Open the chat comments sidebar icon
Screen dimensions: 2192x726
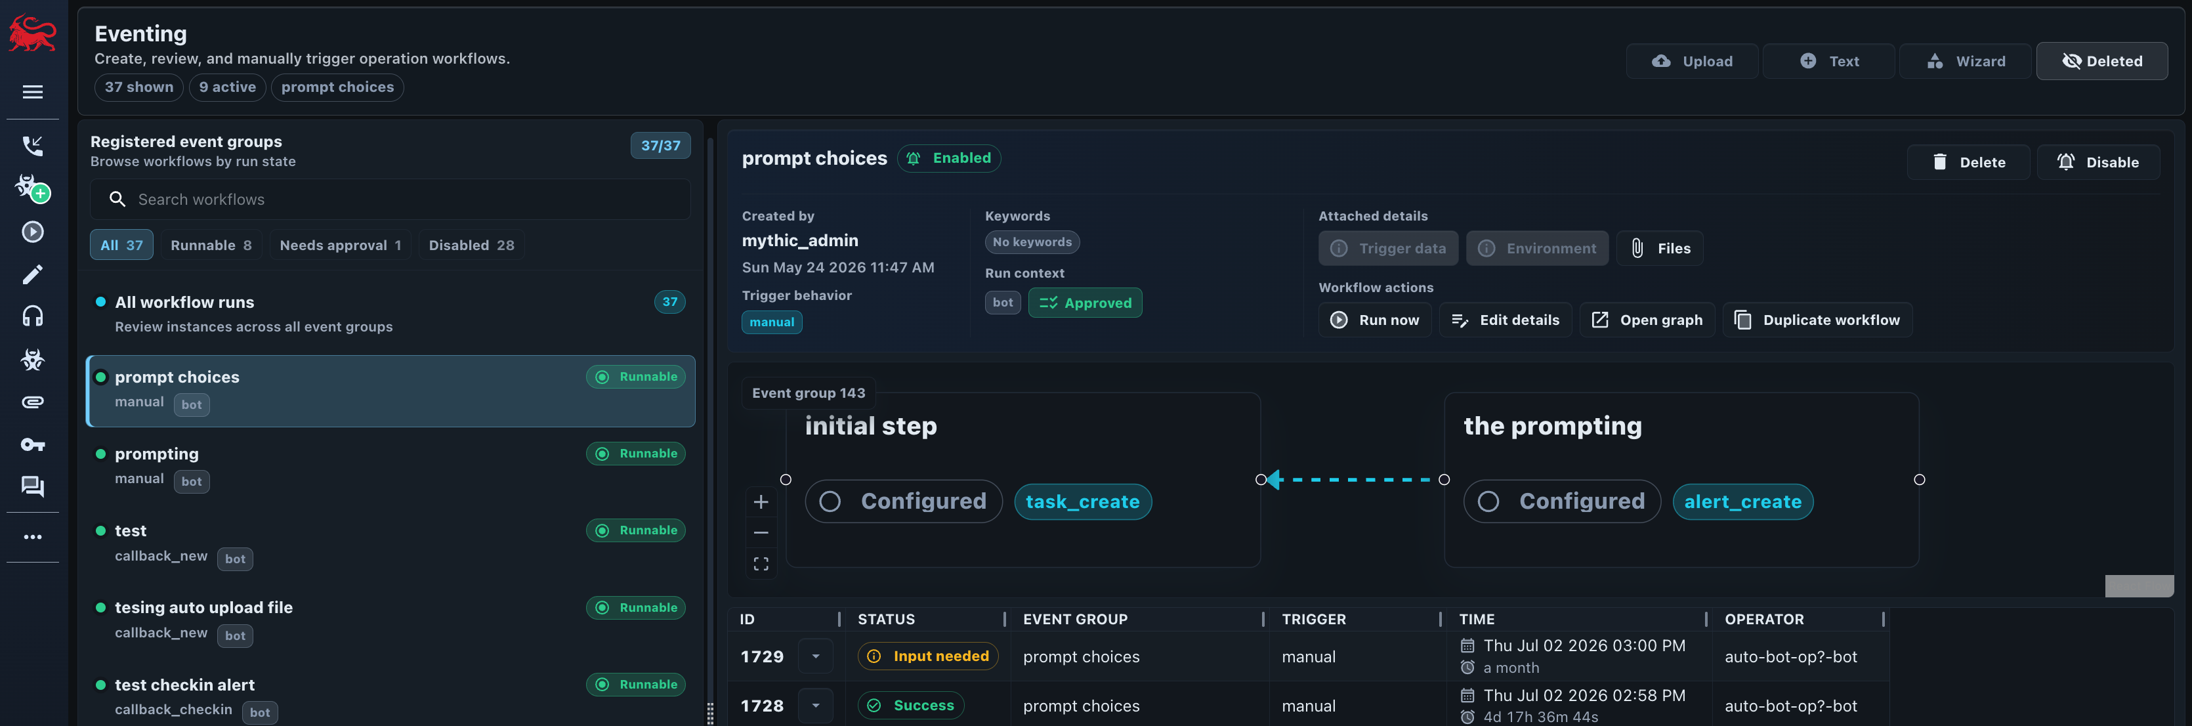click(x=32, y=486)
